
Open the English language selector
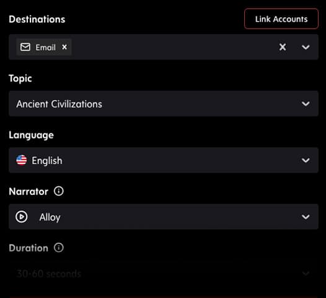tap(164, 160)
